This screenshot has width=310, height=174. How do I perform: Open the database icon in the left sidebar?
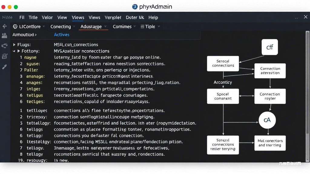(x=5, y=56)
